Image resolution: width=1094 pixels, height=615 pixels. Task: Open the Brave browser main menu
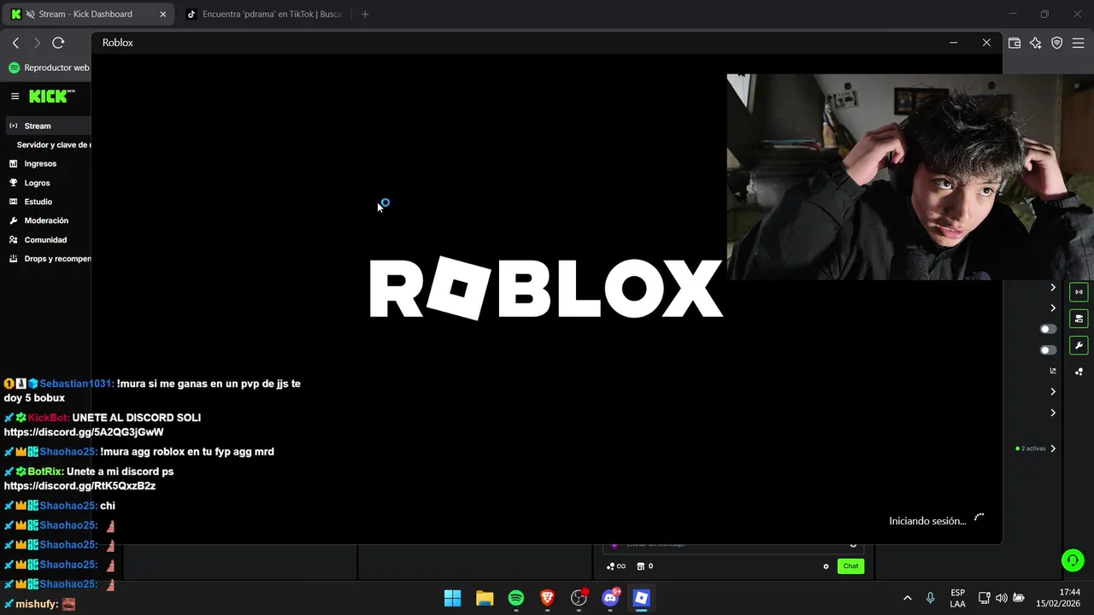pyautogui.click(x=1079, y=43)
